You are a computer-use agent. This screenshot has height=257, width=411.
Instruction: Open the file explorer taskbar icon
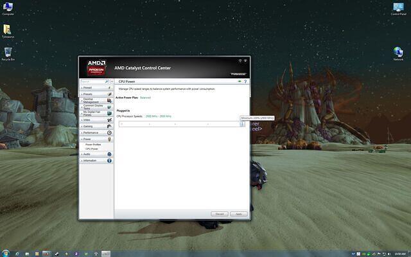(x=27, y=254)
